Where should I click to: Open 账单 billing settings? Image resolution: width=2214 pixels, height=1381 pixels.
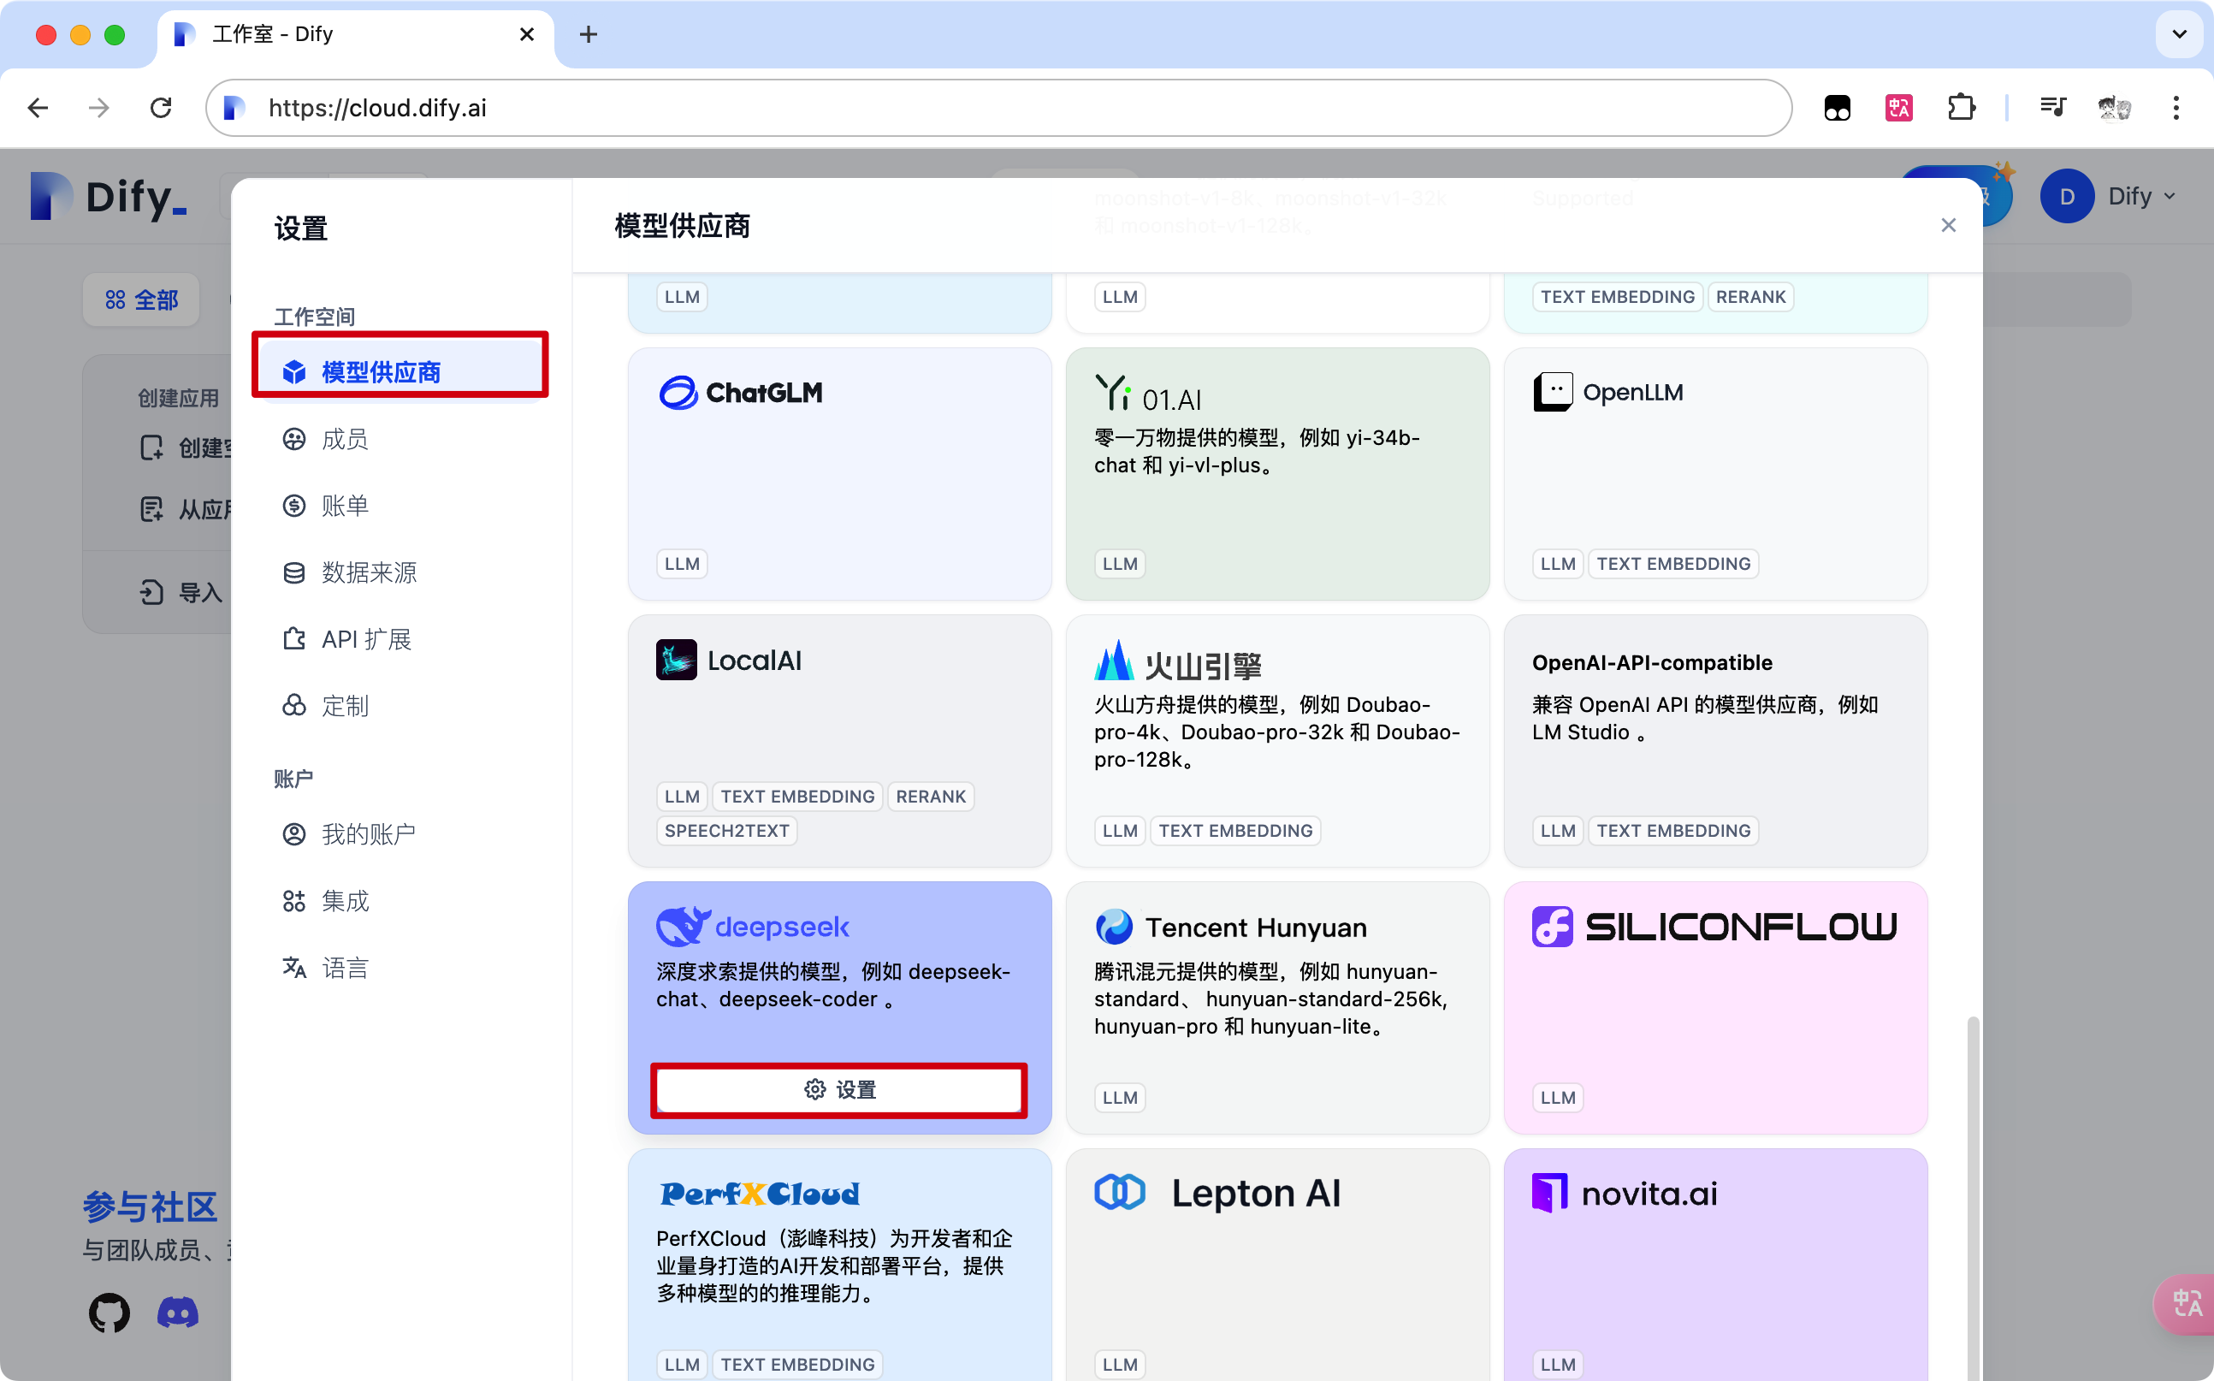[x=343, y=506]
